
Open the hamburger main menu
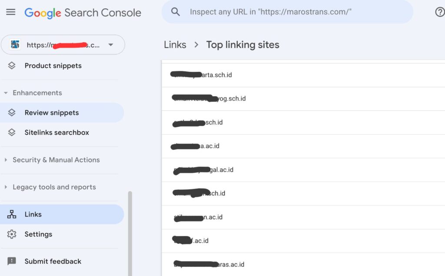pyautogui.click(x=11, y=12)
